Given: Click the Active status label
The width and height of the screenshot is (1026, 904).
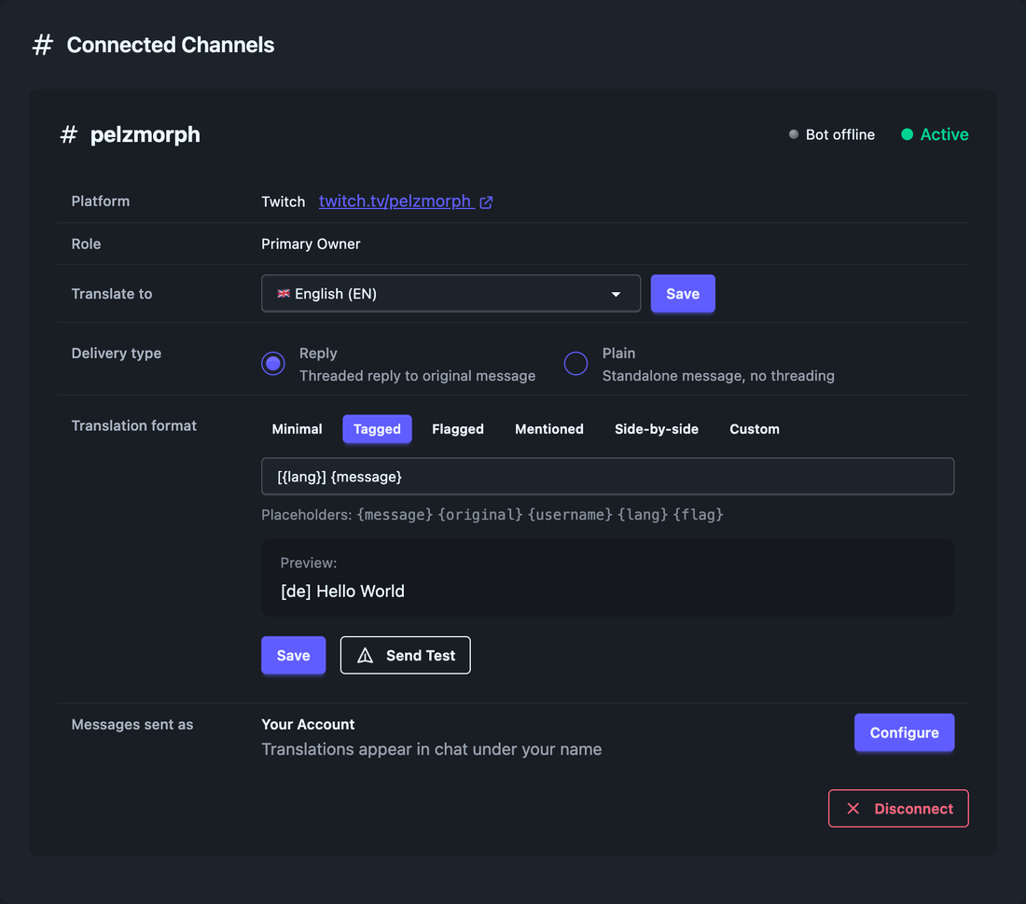Looking at the screenshot, I should point(944,134).
